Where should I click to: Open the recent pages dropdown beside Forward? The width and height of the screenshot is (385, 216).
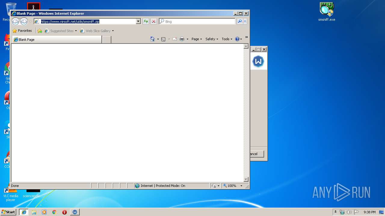[x=30, y=22]
